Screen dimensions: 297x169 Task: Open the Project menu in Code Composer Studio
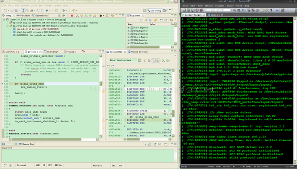click(x=25, y=6)
